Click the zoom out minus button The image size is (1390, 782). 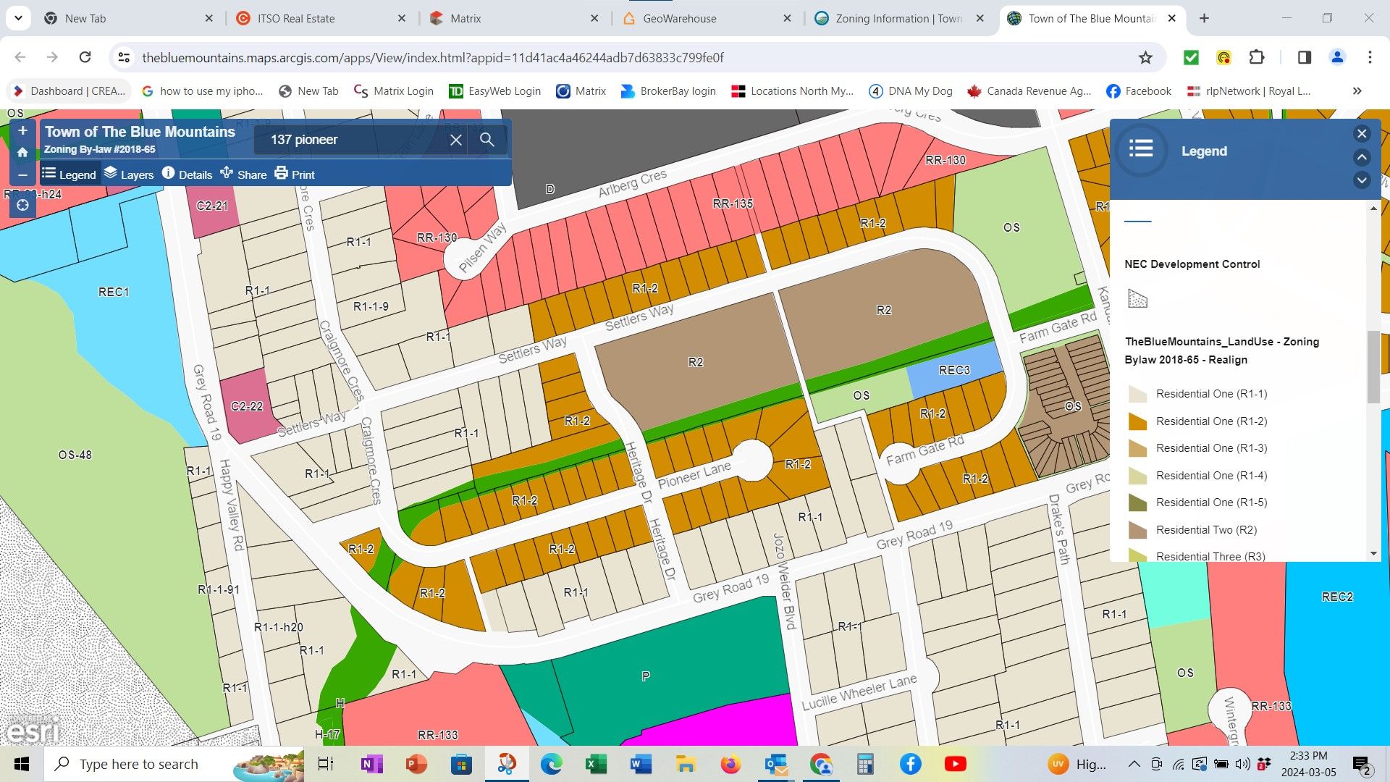tap(22, 175)
